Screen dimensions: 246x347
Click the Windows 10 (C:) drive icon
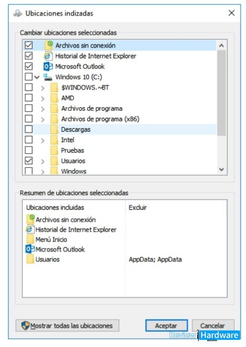pyautogui.click(x=48, y=77)
